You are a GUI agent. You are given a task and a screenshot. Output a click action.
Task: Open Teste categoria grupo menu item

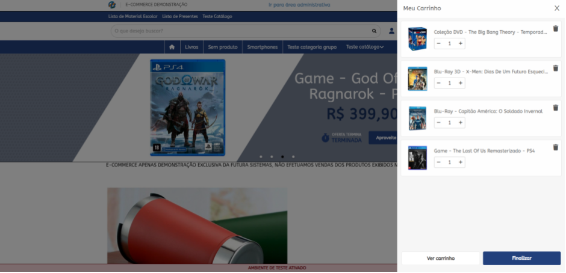pos(312,47)
